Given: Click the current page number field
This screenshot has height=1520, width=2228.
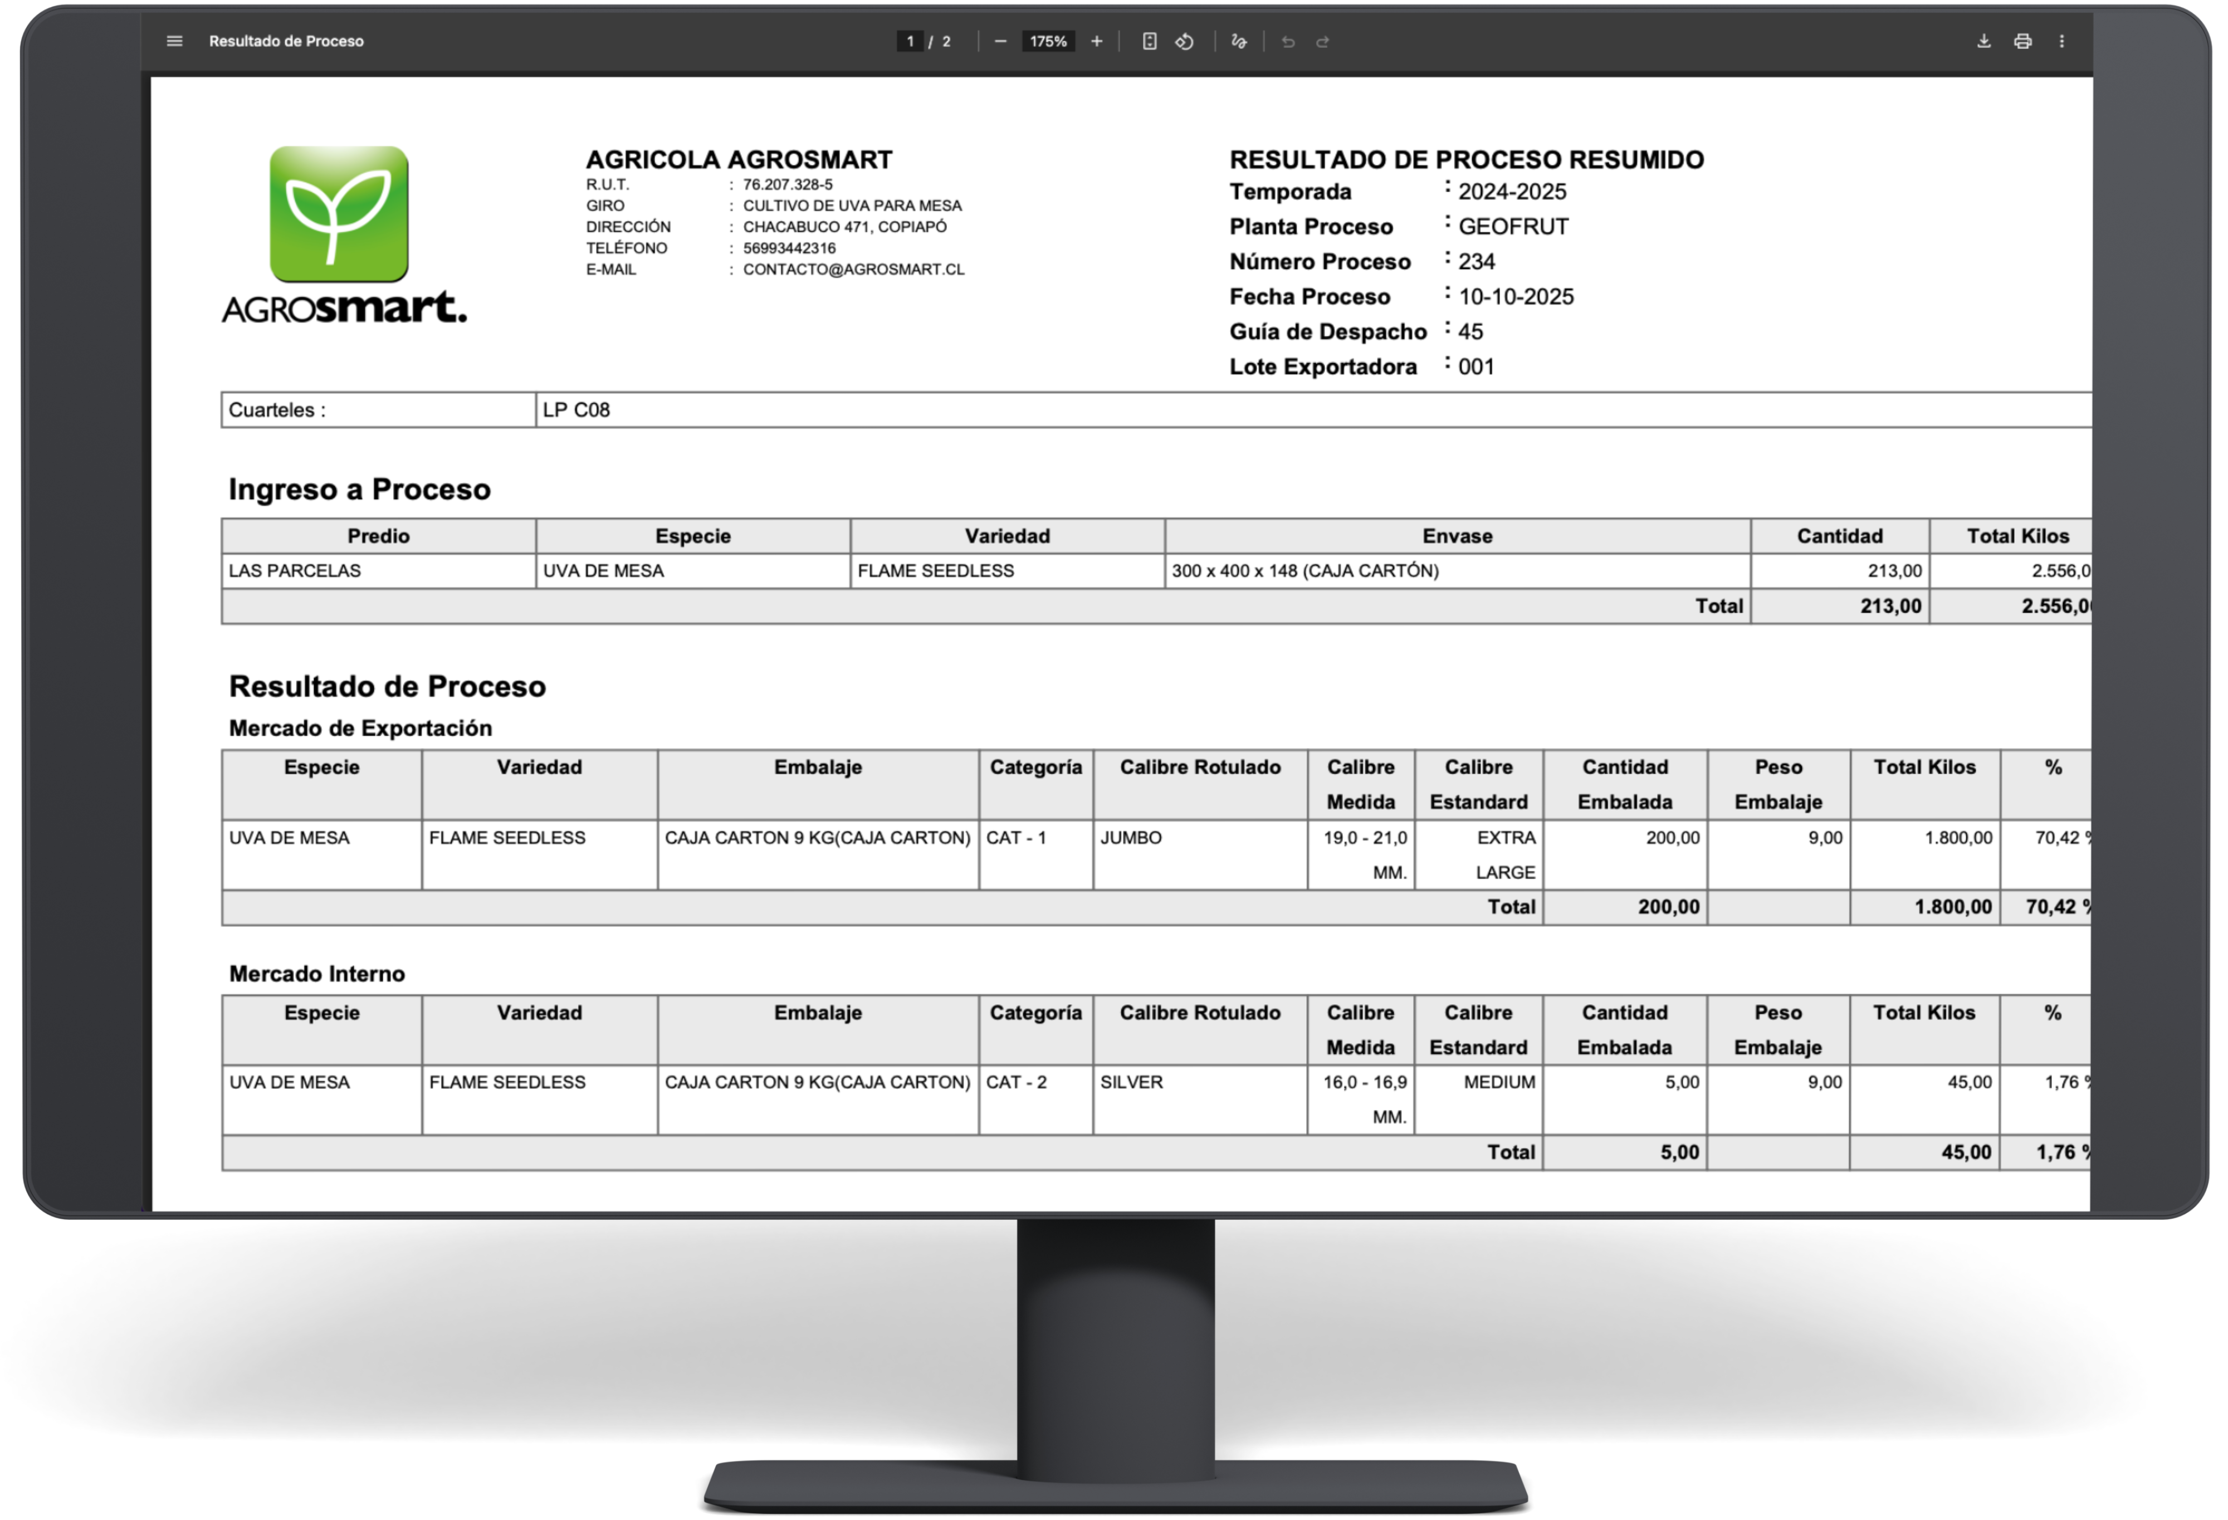Looking at the screenshot, I should pos(910,41).
